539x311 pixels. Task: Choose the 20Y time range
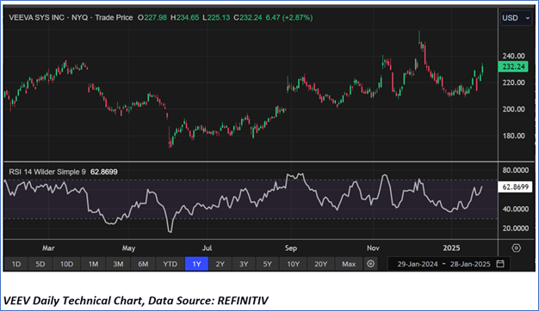pyautogui.click(x=320, y=264)
